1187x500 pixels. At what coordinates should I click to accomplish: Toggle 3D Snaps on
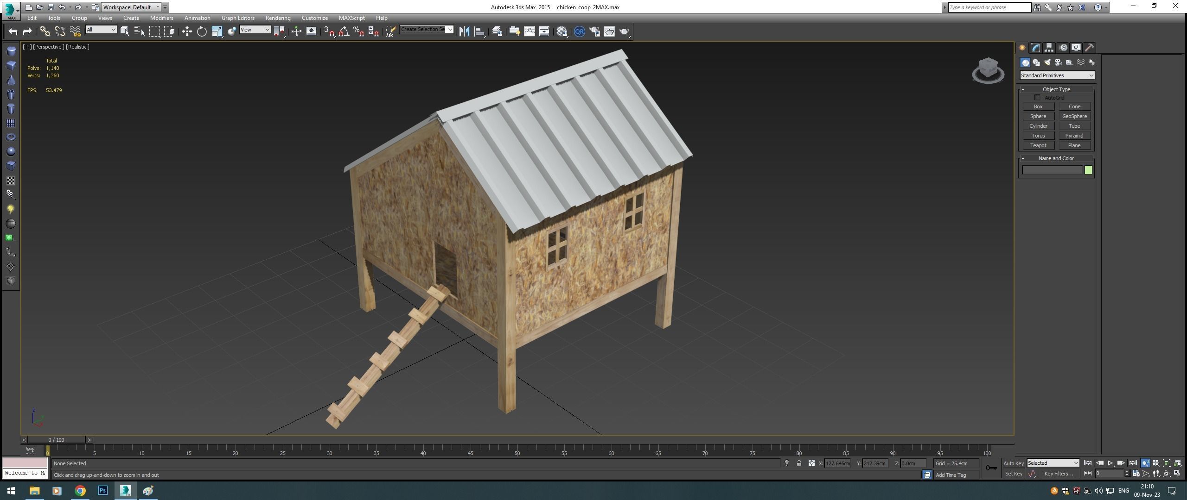(x=329, y=31)
